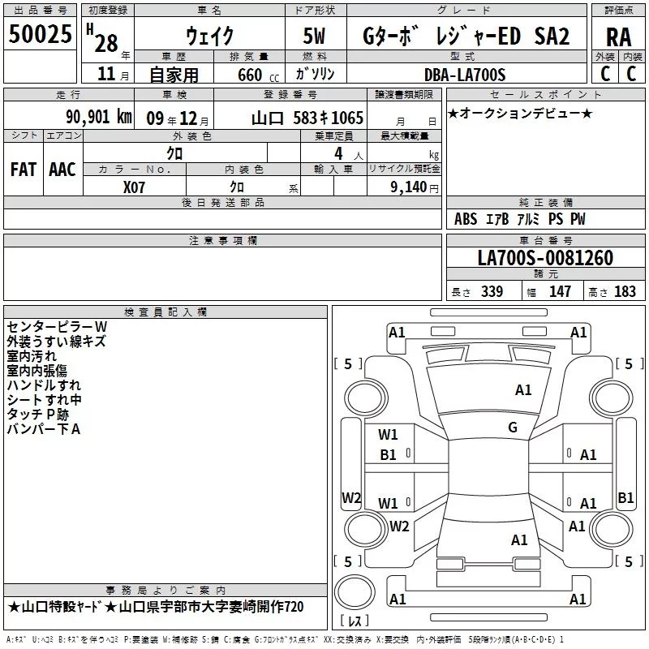Click the AAC air conditioner value
Image resolution: width=649 pixels, height=649 pixels.
pos(62,170)
